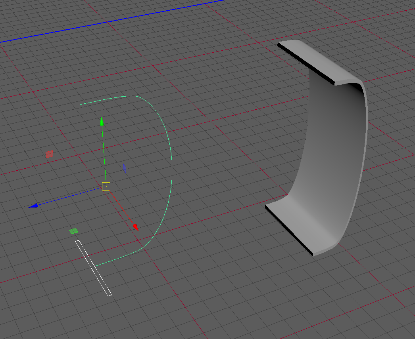Click the blue Z-axis arrow tip of the move gizmo
This screenshot has width=415, height=339.
(x=33, y=206)
